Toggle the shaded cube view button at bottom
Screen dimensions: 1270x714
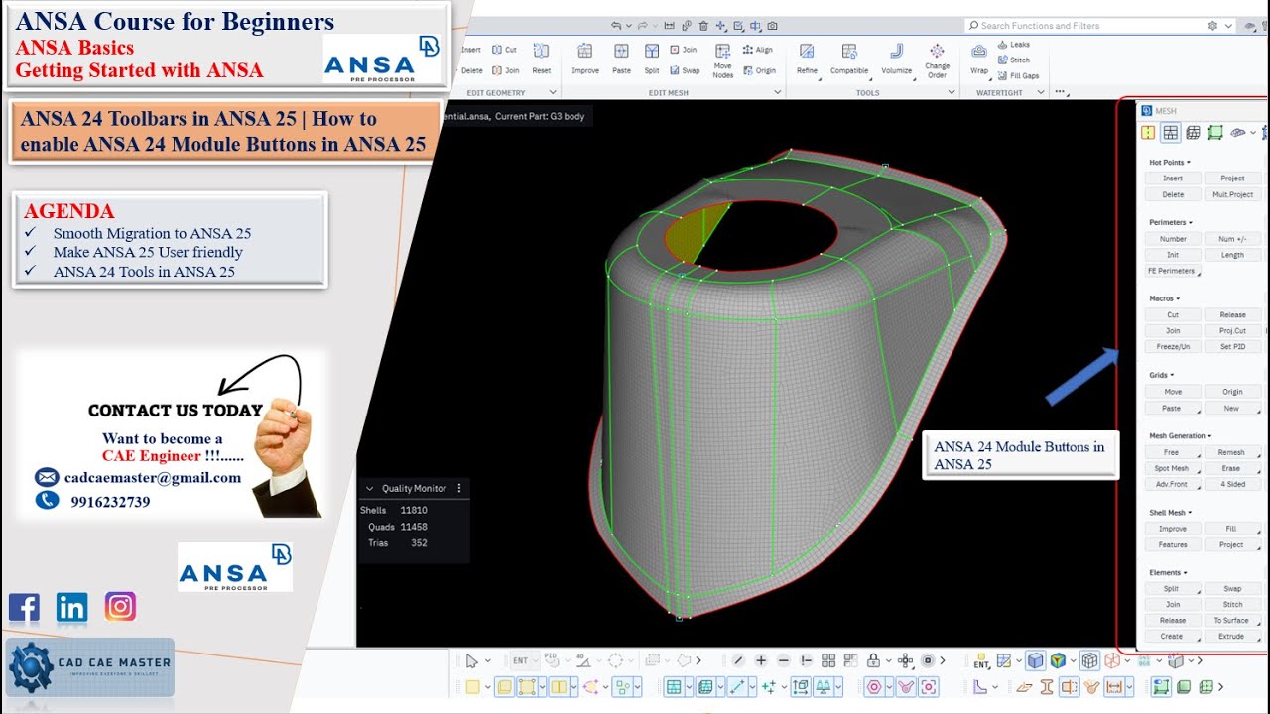[x=1035, y=660]
